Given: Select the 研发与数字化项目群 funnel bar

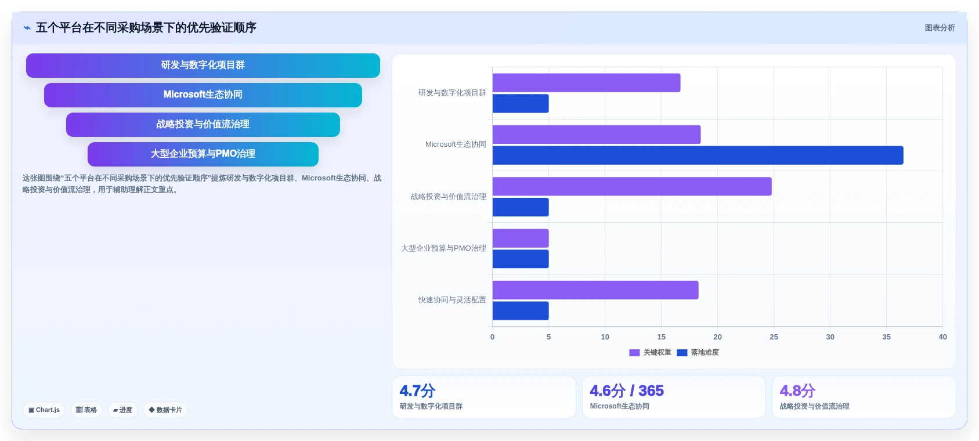Looking at the screenshot, I should pyautogui.click(x=203, y=66).
